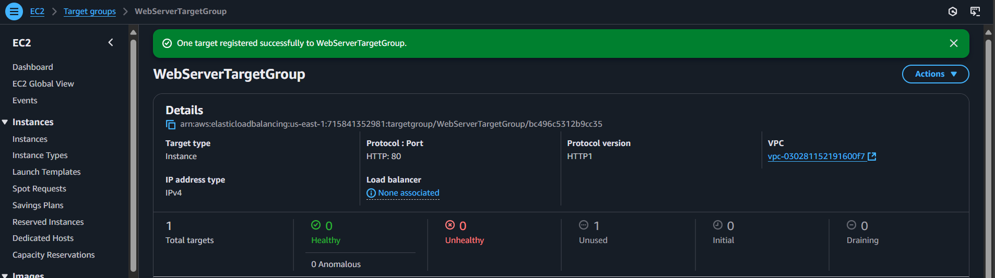Open EC2 Global View in the sidebar

pos(43,84)
